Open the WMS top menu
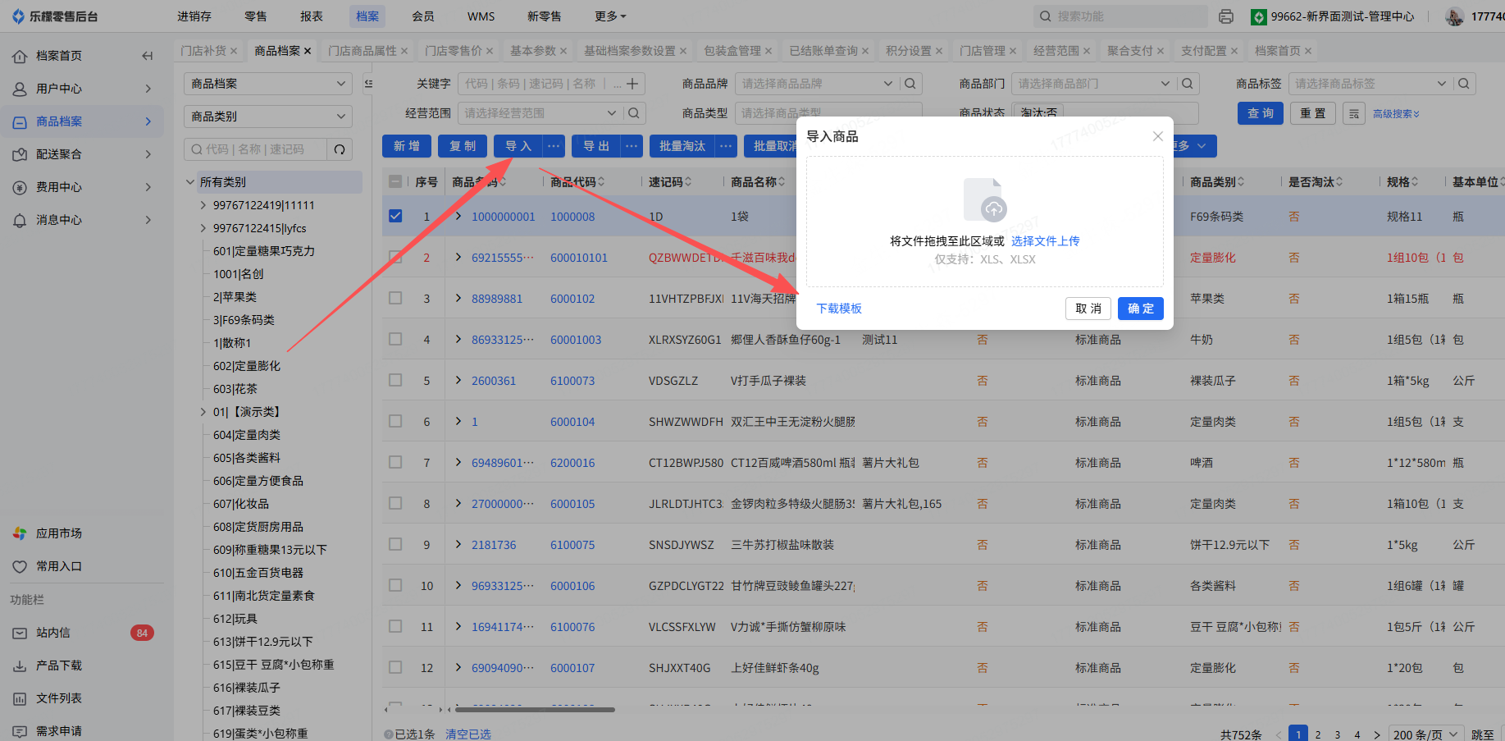This screenshot has height=741, width=1505. tap(481, 16)
